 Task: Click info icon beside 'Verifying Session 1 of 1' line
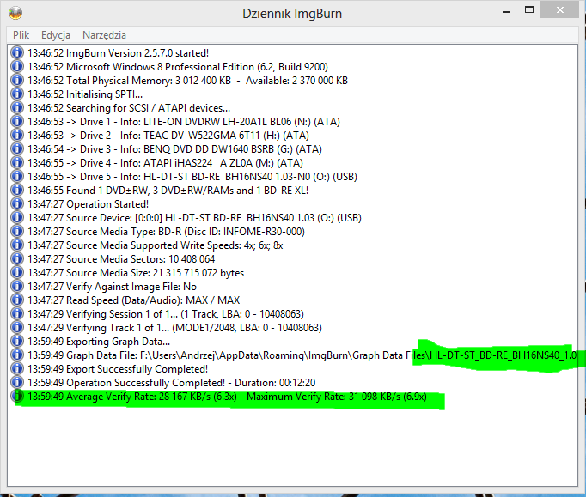17,313
